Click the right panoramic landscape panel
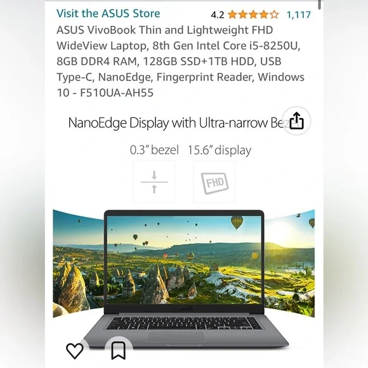Viewport: 368px width, 368px height. click(x=289, y=263)
